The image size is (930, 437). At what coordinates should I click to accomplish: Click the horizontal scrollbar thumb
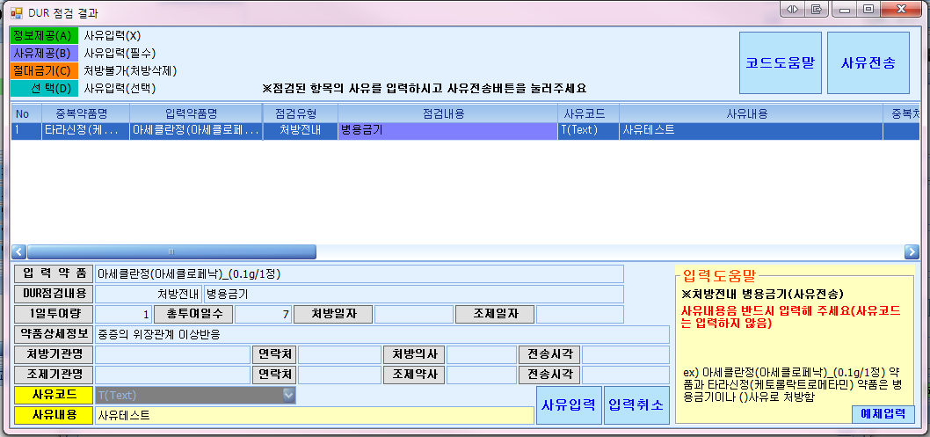(x=171, y=252)
